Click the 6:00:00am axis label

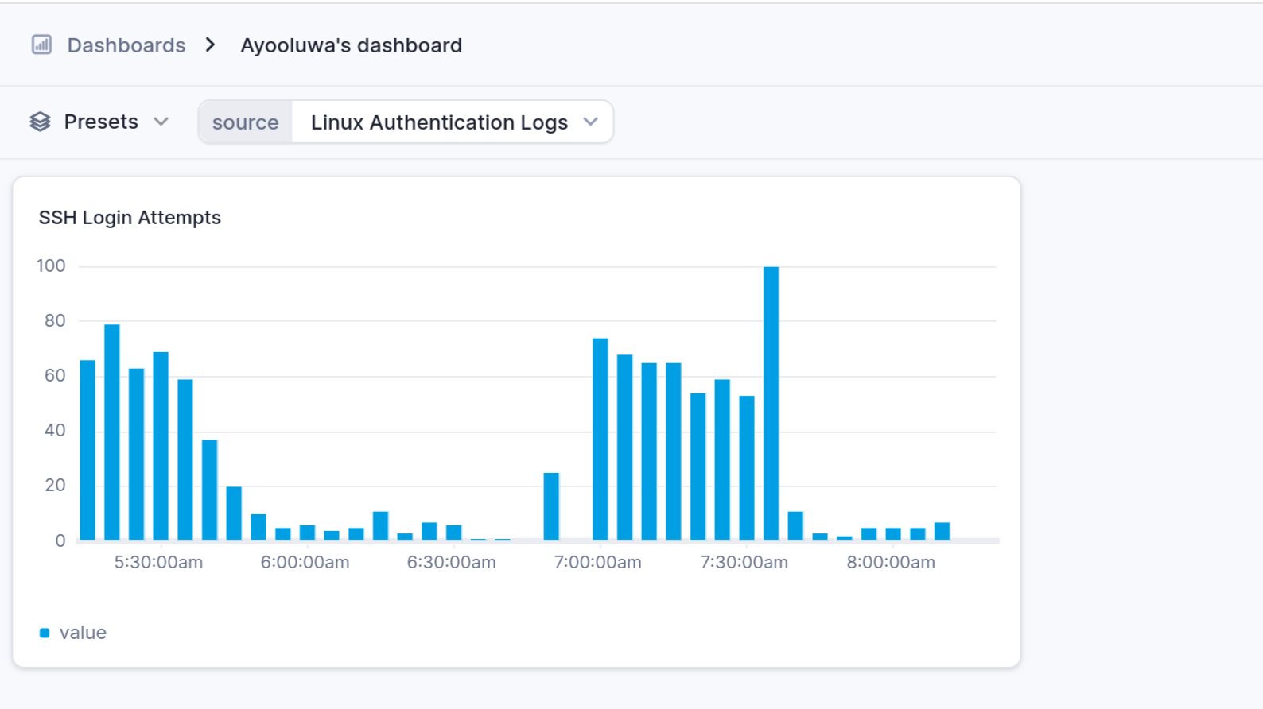(x=305, y=562)
